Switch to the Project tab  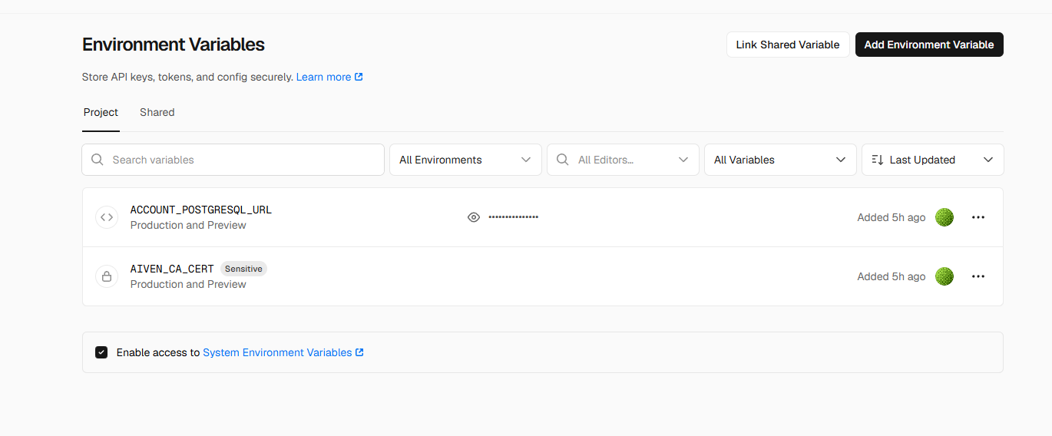tap(101, 112)
